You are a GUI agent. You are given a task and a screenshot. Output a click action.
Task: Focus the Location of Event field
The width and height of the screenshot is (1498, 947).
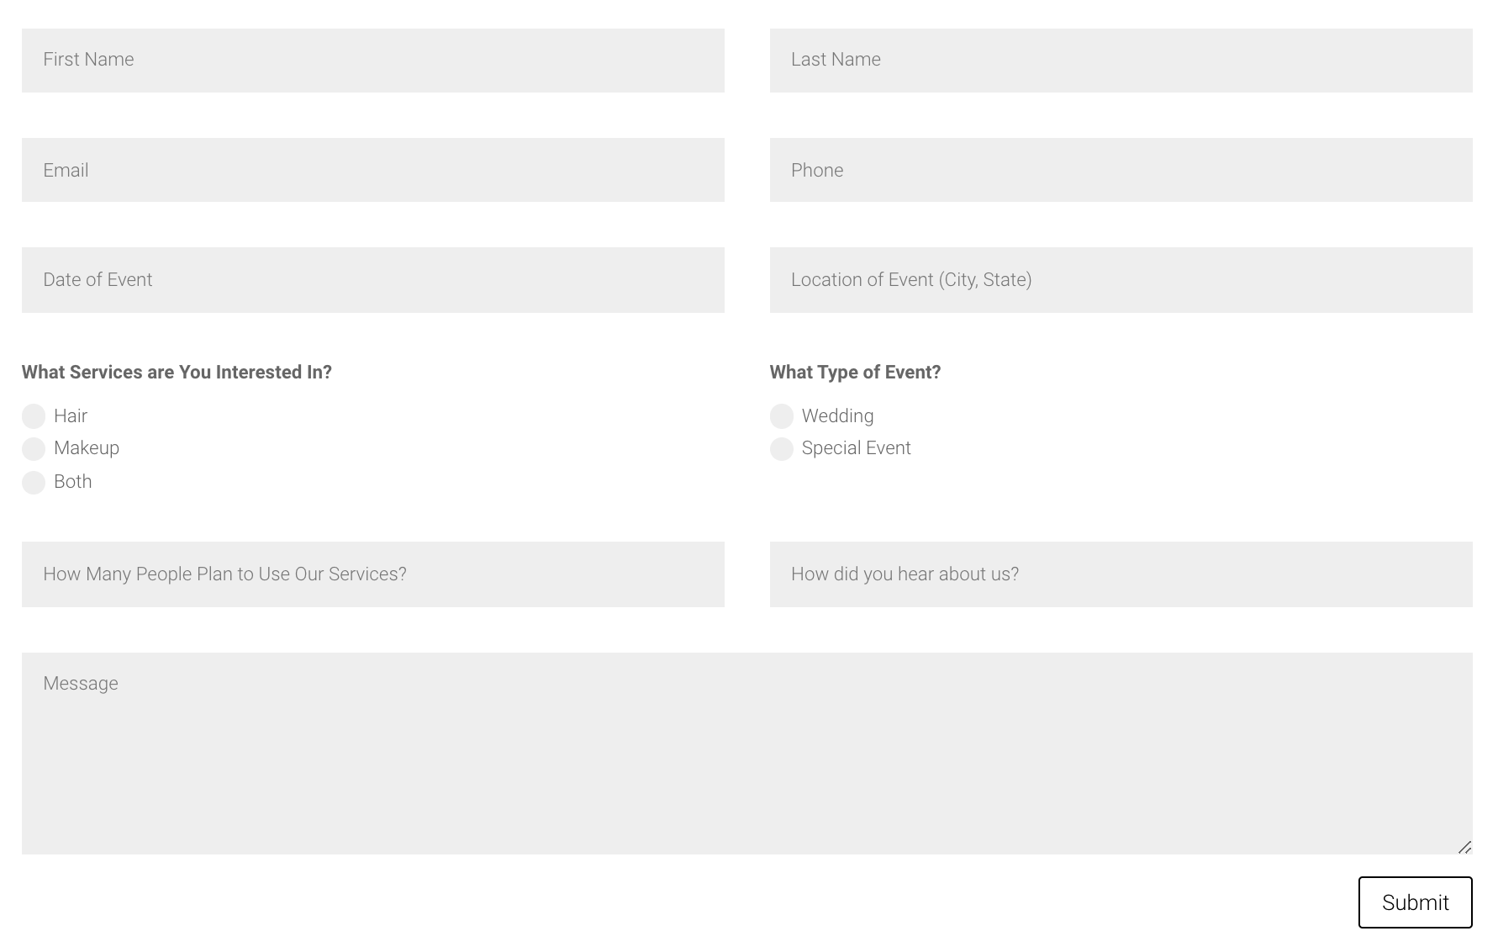[x=1121, y=280]
